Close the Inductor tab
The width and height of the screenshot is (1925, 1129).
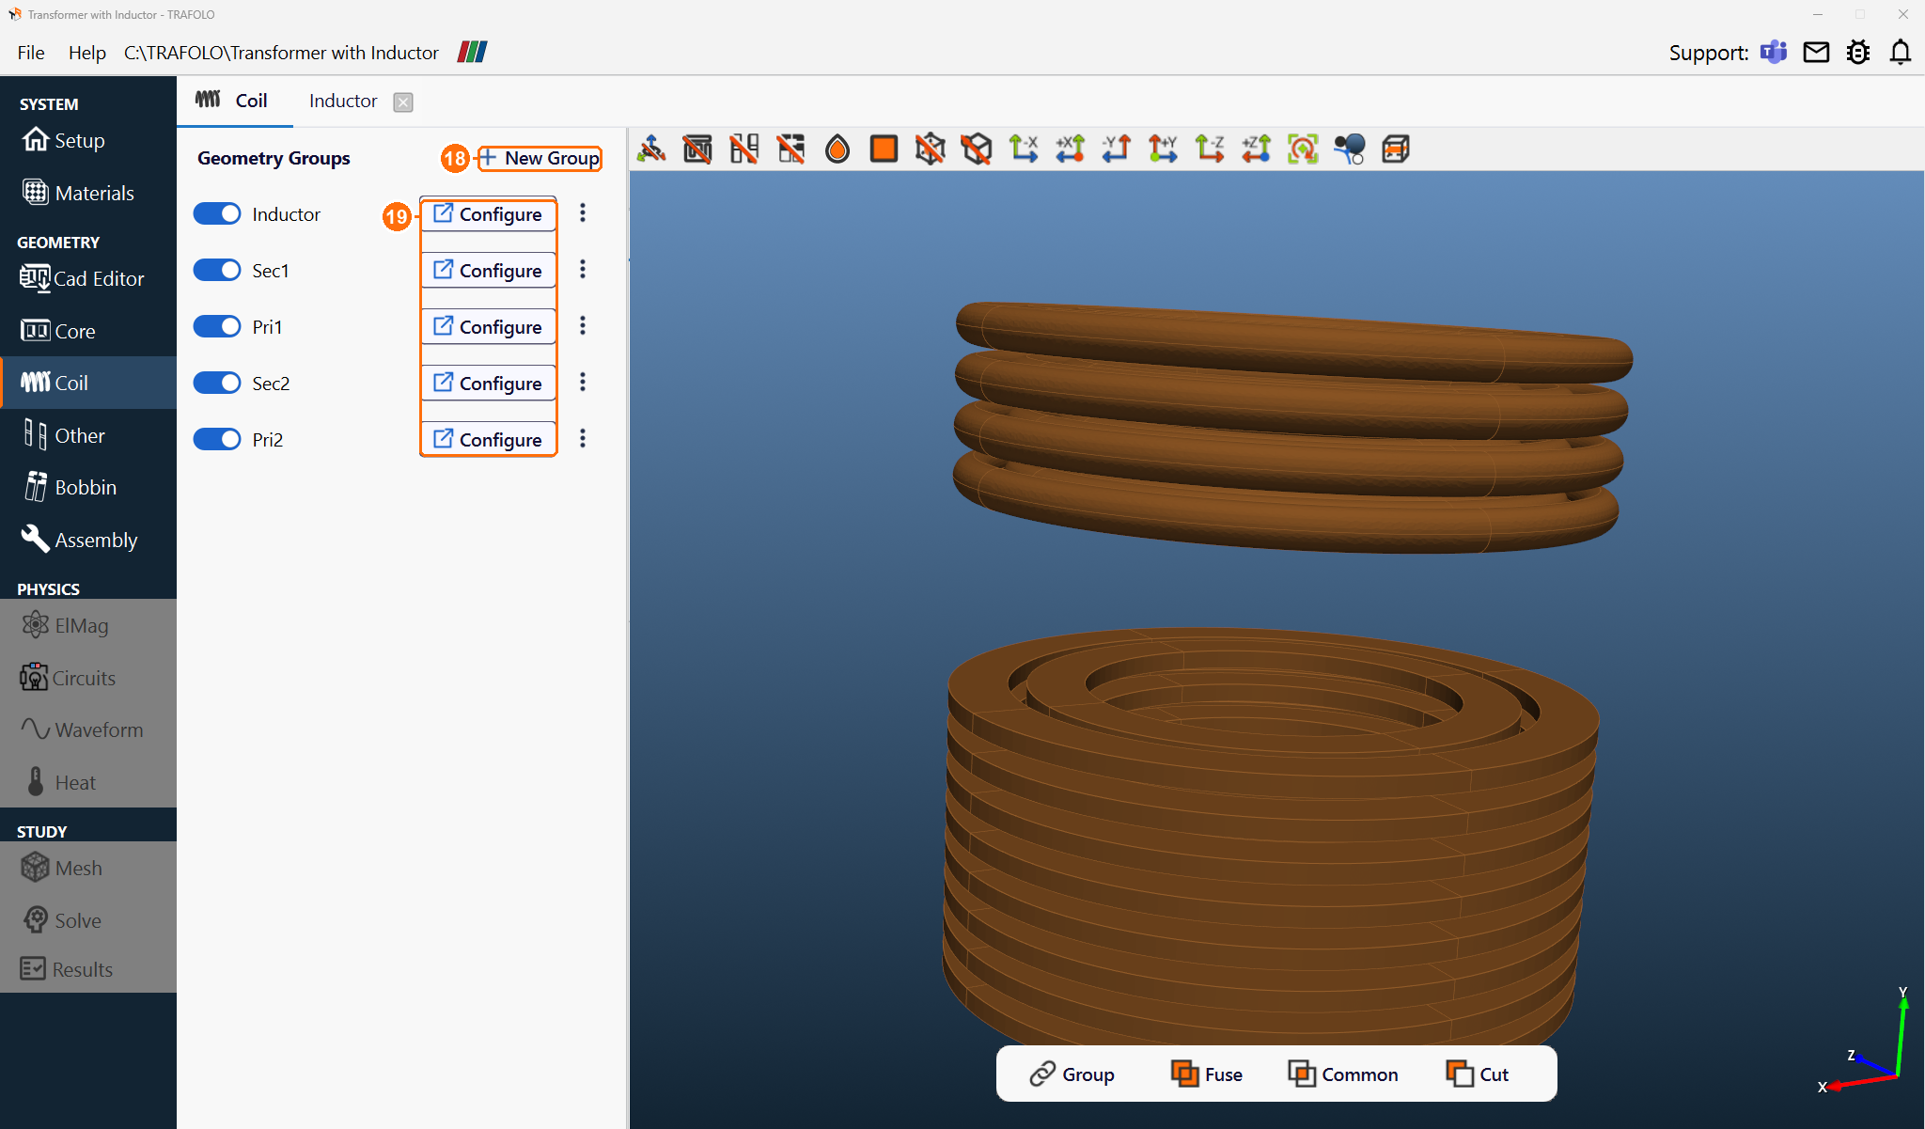pyautogui.click(x=403, y=102)
